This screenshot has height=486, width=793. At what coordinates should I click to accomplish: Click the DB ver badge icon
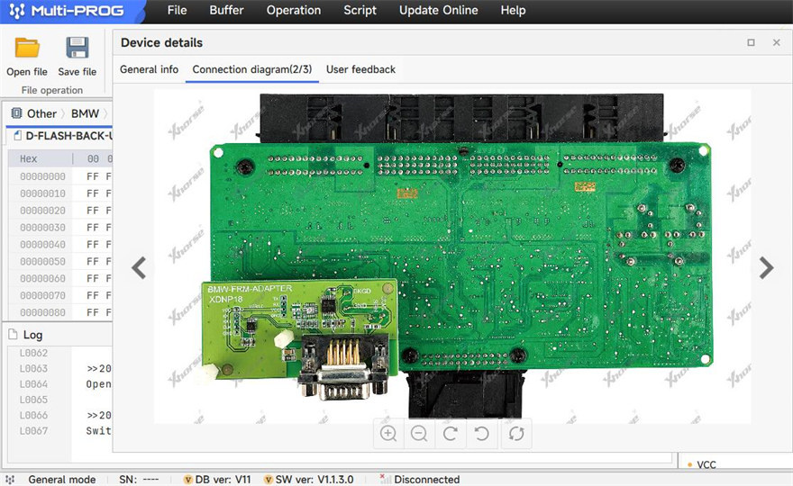[x=187, y=480]
